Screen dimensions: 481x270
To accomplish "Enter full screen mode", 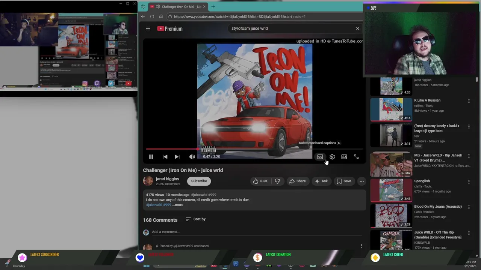I will pyautogui.click(x=356, y=157).
